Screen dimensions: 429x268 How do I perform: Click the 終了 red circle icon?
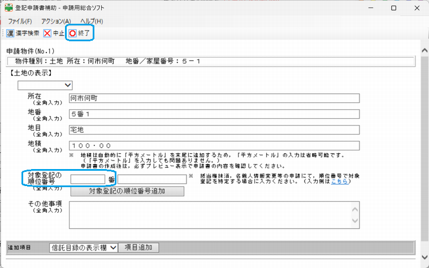click(73, 33)
